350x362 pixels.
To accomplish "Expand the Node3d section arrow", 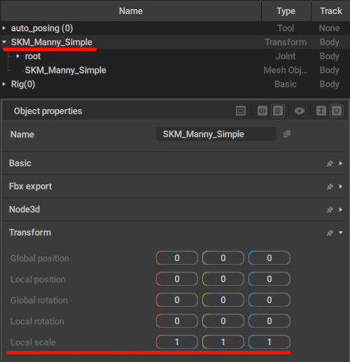I will 341,209.
